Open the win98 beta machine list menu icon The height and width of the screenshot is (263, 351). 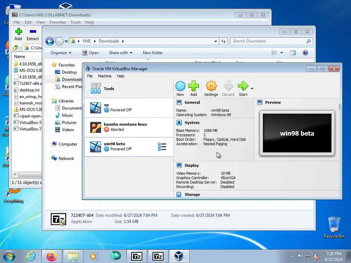(x=162, y=147)
